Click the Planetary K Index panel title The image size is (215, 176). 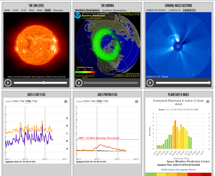[178, 94]
